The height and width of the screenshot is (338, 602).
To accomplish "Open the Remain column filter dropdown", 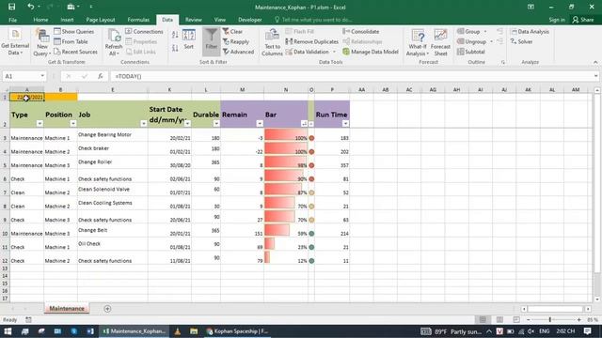I will click(x=260, y=123).
